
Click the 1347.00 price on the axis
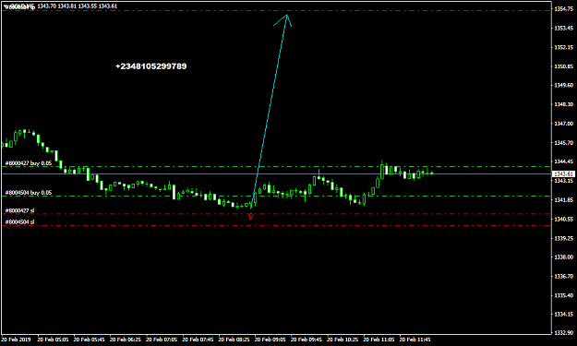(x=564, y=124)
